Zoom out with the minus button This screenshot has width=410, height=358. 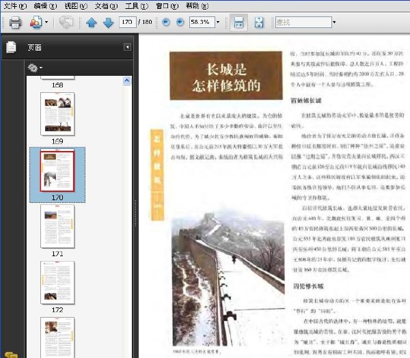click(166, 23)
